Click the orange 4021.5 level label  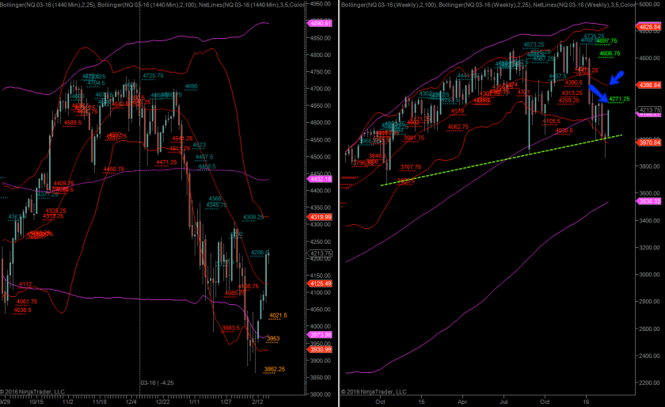(278, 315)
